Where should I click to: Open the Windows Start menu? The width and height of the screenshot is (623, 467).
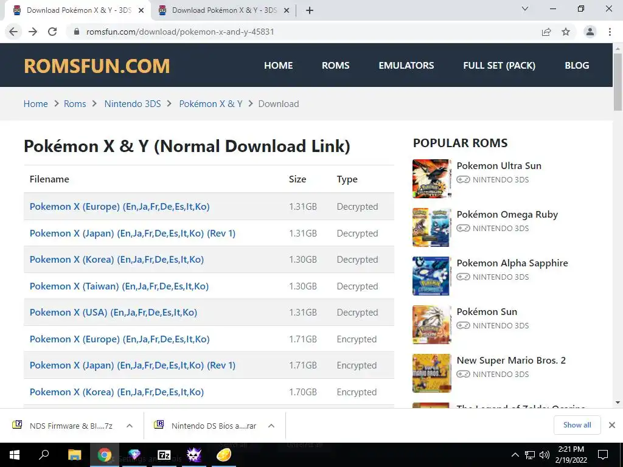(x=15, y=455)
